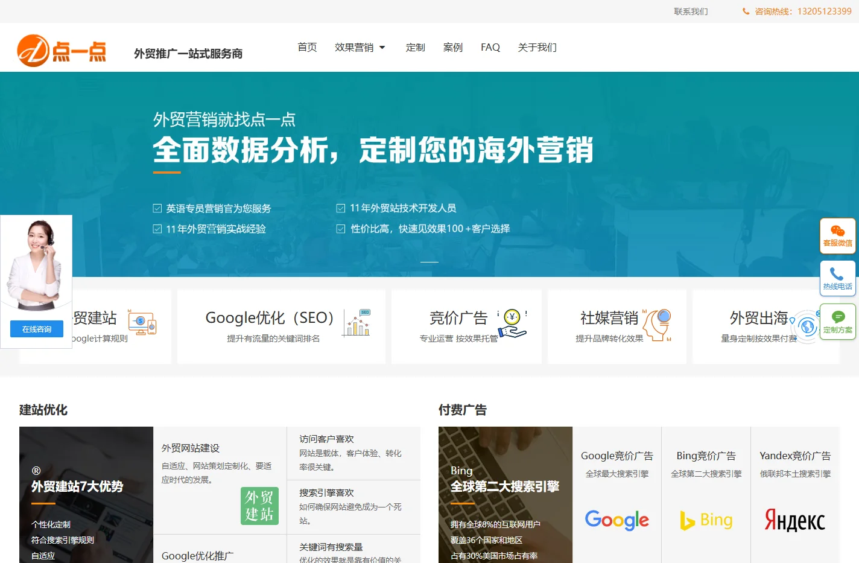
Task: Open the 关键词有搜索量 item
Action: click(331, 547)
